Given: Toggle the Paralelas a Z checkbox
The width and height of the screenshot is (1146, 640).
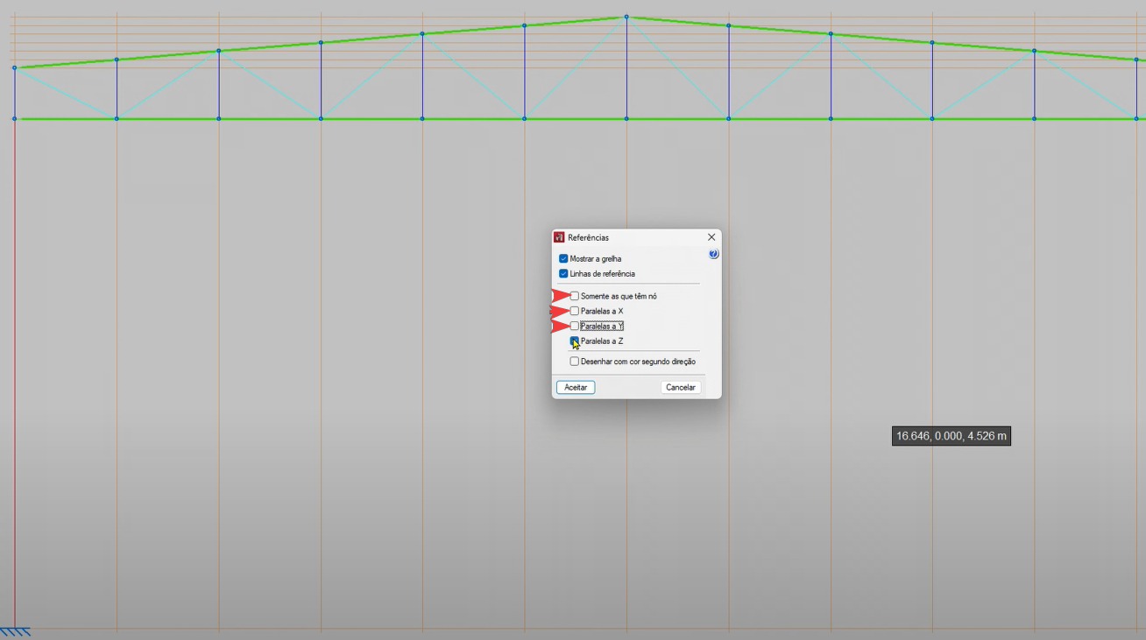Looking at the screenshot, I should tap(575, 341).
